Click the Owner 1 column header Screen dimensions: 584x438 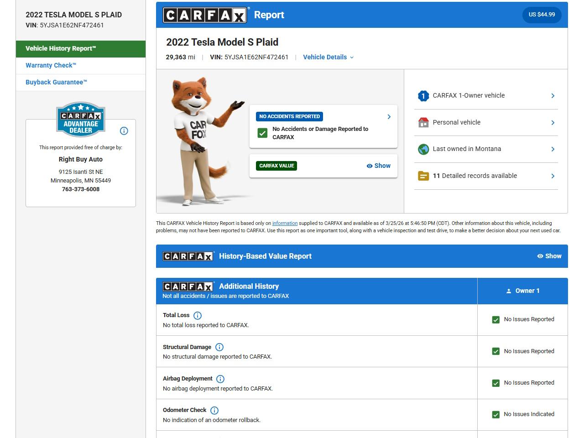tap(522, 291)
